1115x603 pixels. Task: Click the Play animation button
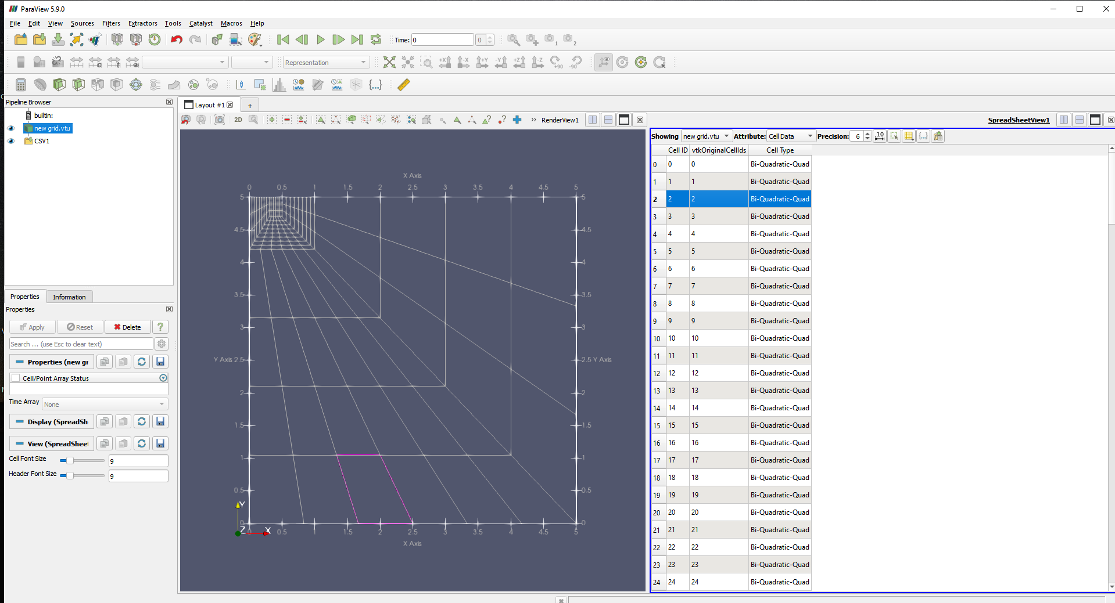[x=320, y=39]
